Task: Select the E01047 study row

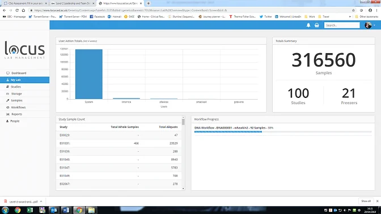Action: point(119,168)
